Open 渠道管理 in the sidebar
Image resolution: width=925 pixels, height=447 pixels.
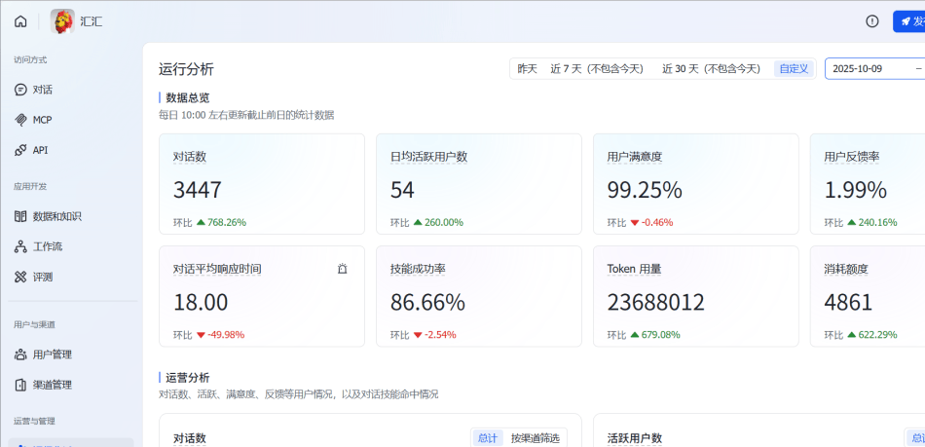click(52, 385)
